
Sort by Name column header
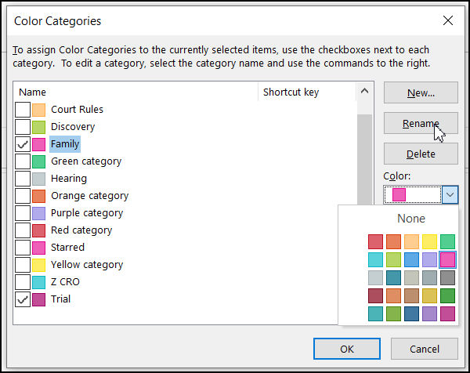pos(133,92)
